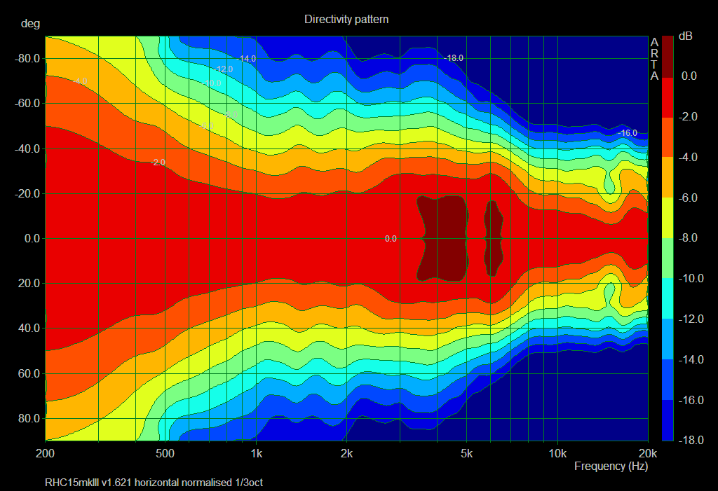Click the "-14.0" legend scale value
The height and width of the screenshot is (491, 718).
pos(691,360)
